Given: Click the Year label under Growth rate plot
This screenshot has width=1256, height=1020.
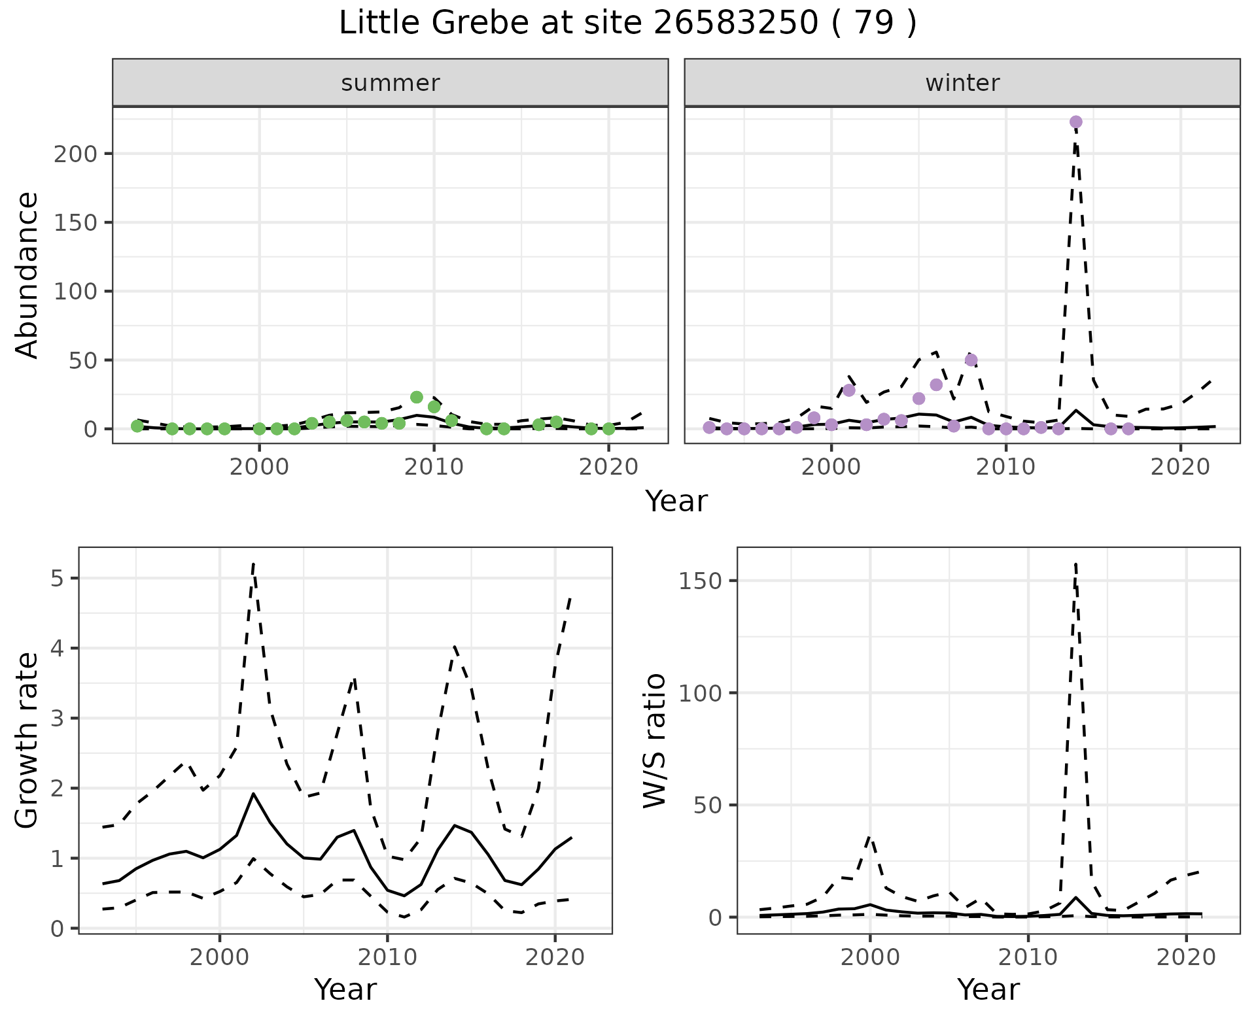Looking at the screenshot, I should [345, 989].
